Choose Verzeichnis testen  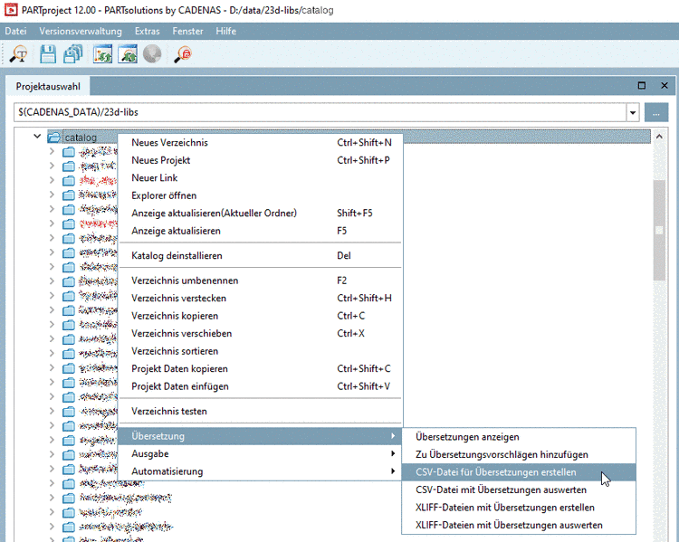tap(261, 412)
